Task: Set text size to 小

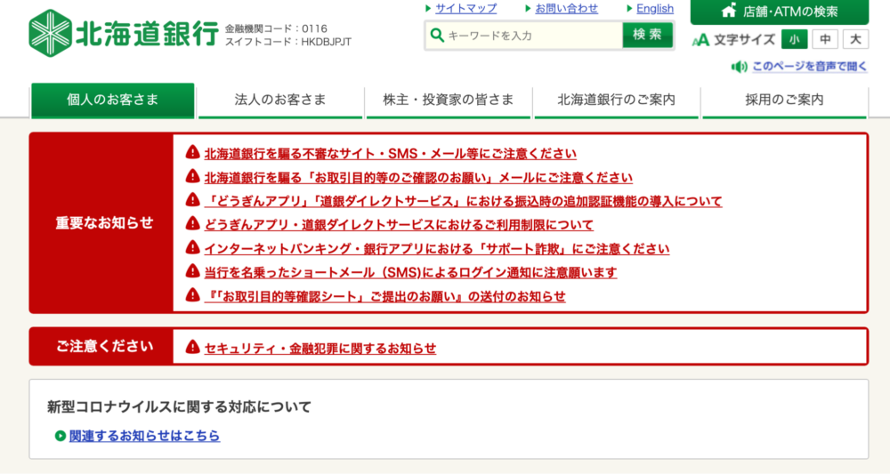Action: [794, 39]
